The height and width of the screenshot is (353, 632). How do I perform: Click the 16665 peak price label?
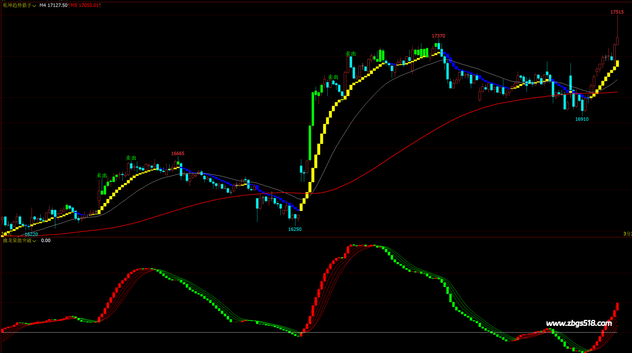pyautogui.click(x=178, y=154)
